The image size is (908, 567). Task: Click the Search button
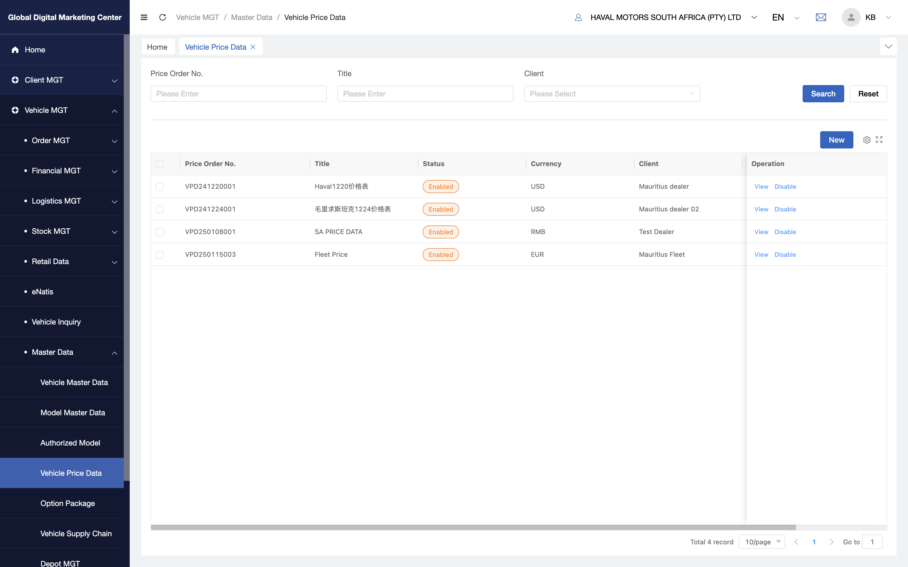pos(823,94)
